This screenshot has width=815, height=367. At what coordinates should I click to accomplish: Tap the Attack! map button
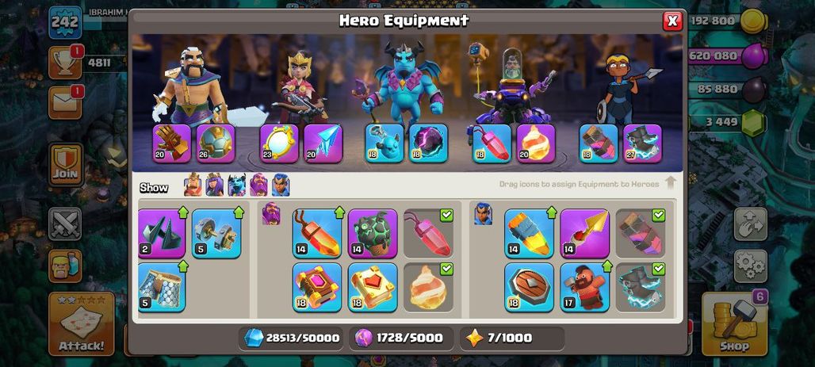82,323
